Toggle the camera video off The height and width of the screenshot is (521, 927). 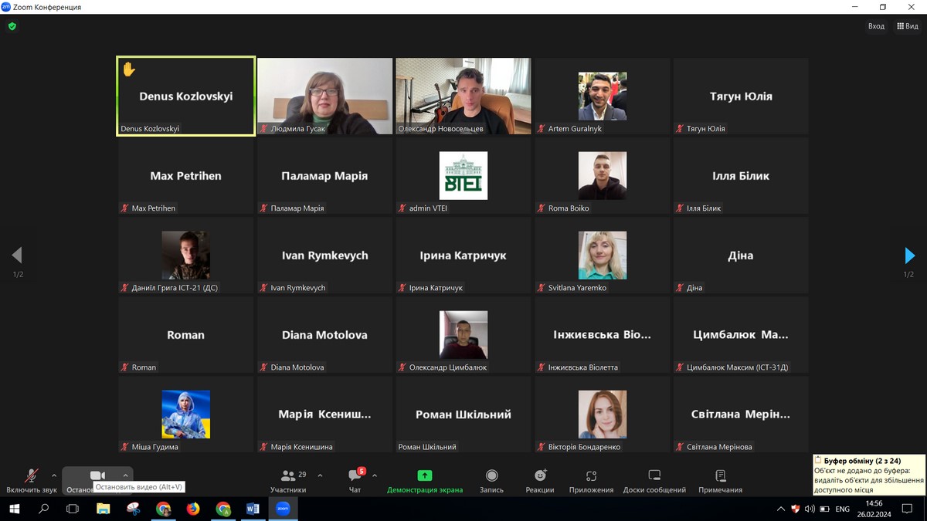click(97, 476)
